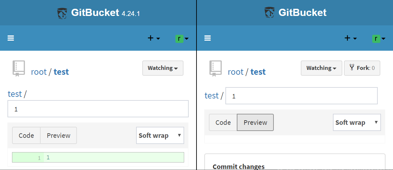Click version number 4.24.1 text
393x170 pixels.
pos(131,14)
